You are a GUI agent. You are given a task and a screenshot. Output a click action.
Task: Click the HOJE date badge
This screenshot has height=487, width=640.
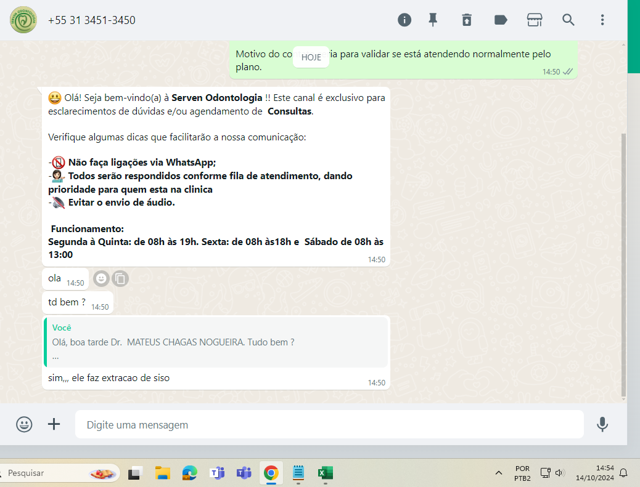coord(311,57)
